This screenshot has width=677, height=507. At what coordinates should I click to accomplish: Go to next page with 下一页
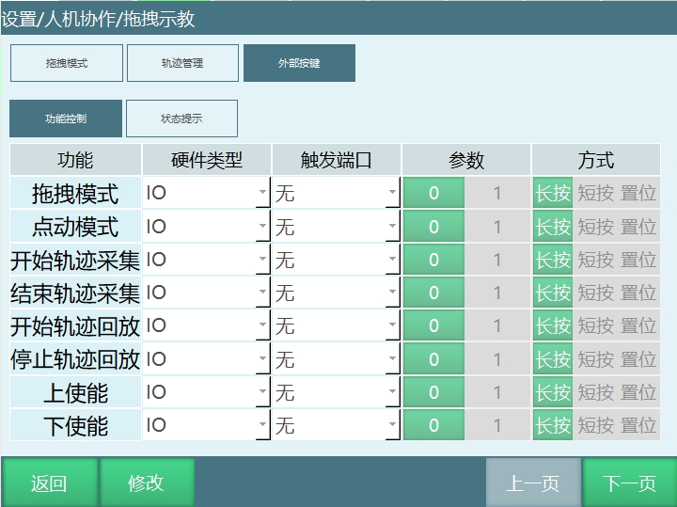(630, 483)
